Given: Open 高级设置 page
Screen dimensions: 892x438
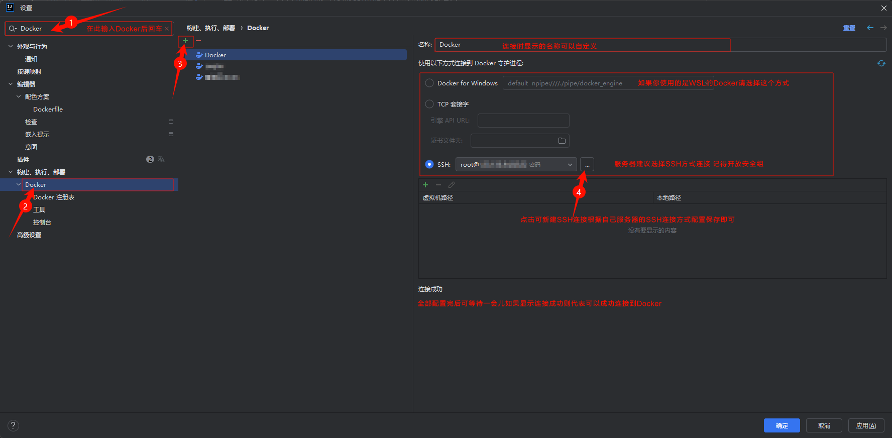Looking at the screenshot, I should point(29,235).
